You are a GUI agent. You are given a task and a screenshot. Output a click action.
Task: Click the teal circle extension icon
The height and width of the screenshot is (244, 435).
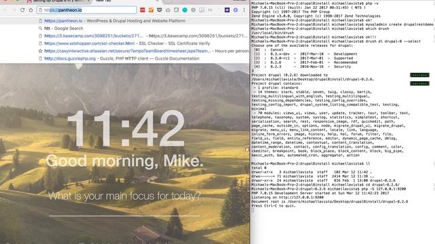point(185,10)
